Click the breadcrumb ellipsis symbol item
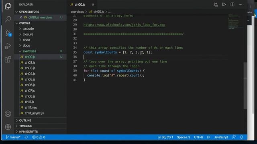The width and height of the screenshot is (257, 144). pos(109,12)
